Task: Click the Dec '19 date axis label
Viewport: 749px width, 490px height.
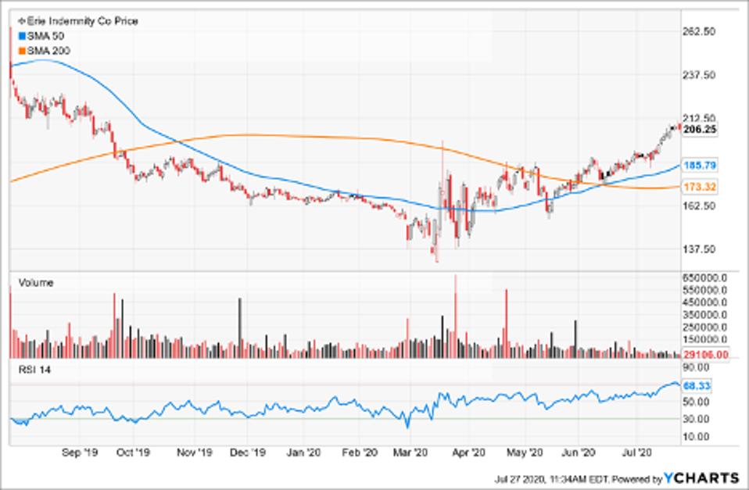Action: pos(247,452)
